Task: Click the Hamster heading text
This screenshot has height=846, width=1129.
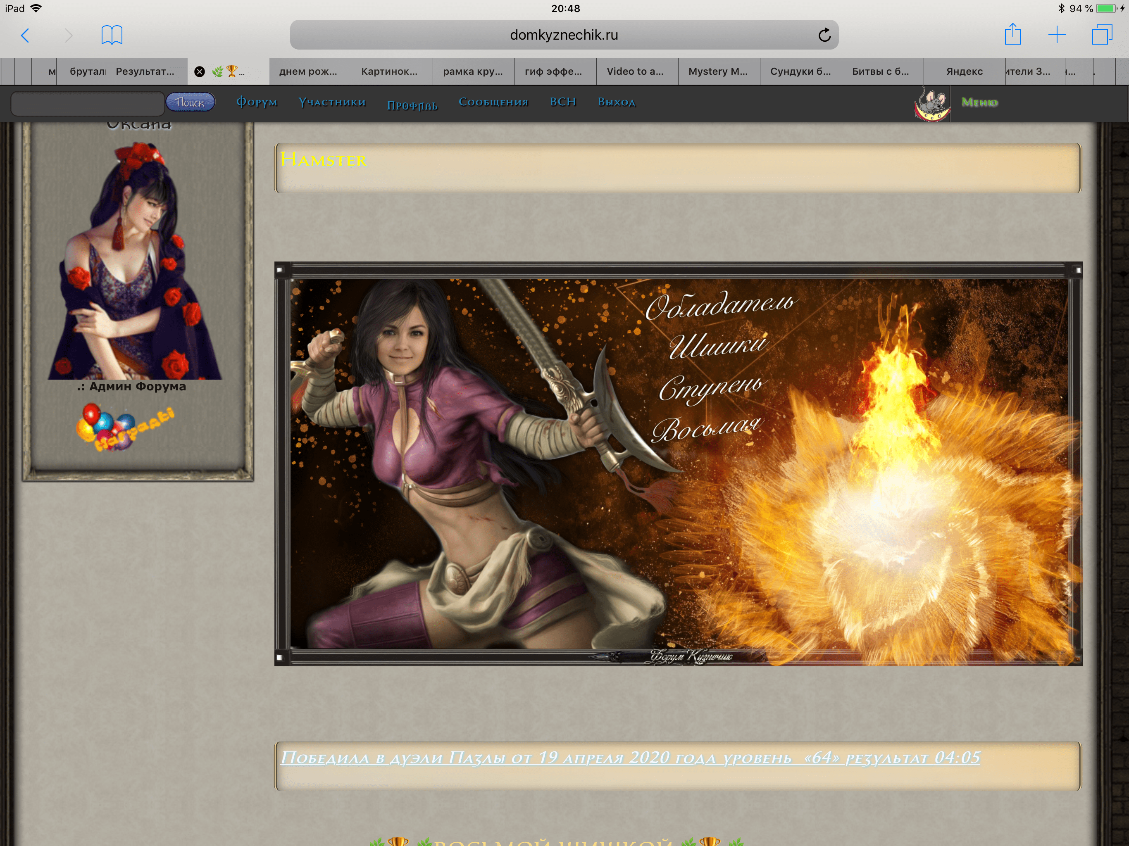Action: tap(323, 160)
